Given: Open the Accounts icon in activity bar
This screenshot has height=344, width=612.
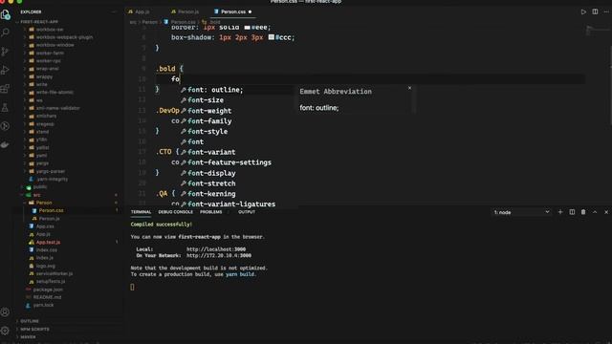Looking at the screenshot, I should [5, 312].
